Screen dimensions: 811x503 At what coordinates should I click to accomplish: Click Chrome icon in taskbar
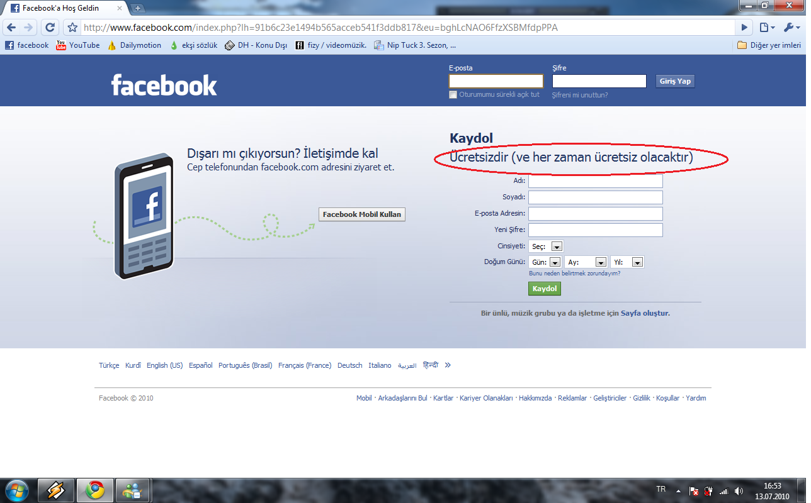tap(95, 490)
